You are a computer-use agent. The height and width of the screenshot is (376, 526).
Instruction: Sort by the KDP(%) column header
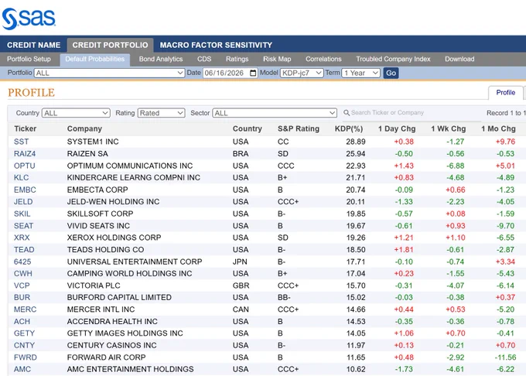pos(349,128)
